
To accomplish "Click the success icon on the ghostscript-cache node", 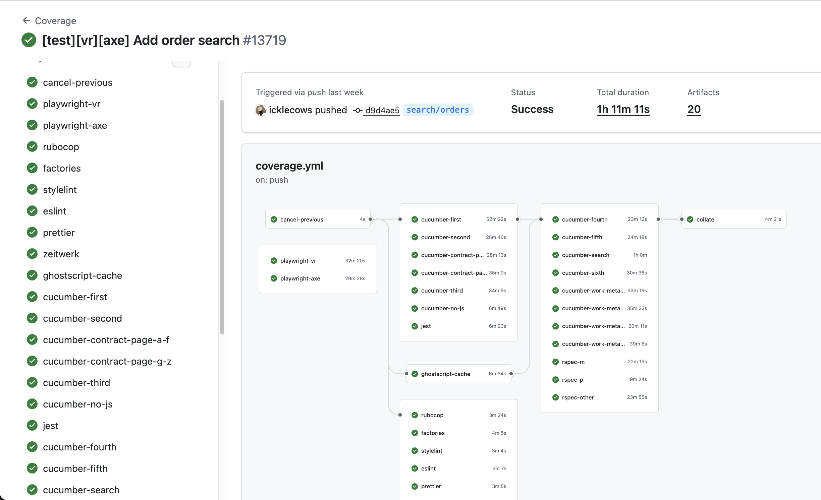I will 415,374.
